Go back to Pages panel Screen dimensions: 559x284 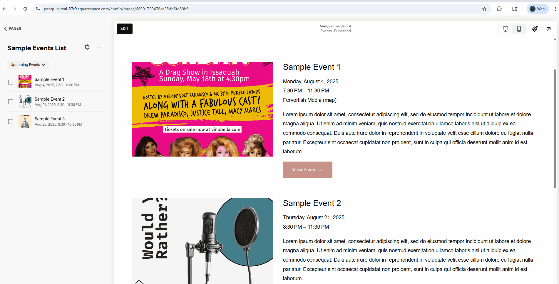(13, 29)
